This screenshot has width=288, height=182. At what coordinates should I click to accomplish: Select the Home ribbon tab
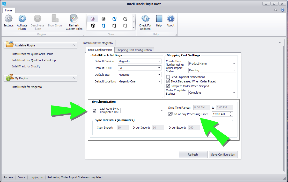(x=9, y=10)
